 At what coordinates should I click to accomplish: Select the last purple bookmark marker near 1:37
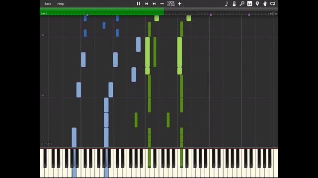pyautogui.click(x=249, y=14)
